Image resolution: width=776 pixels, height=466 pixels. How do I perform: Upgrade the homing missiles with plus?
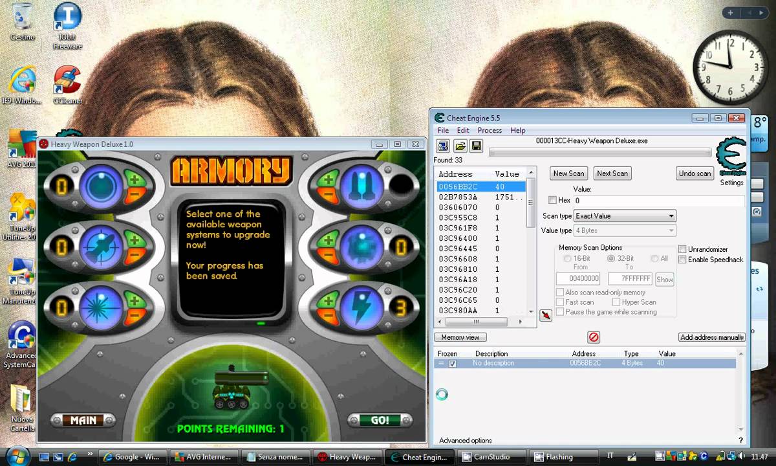click(135, 240)
